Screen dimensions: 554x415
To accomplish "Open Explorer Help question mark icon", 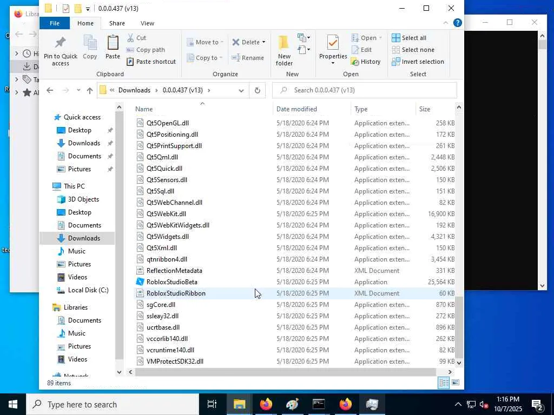I will click(x=458, y=23).
